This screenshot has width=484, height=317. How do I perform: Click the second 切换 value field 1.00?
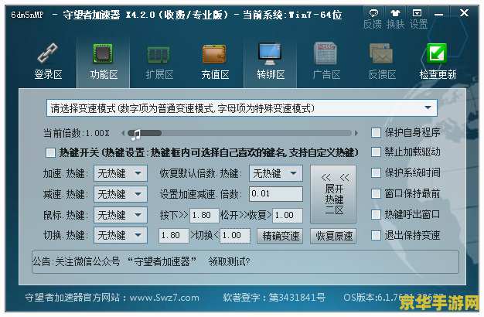click(235, 236)
